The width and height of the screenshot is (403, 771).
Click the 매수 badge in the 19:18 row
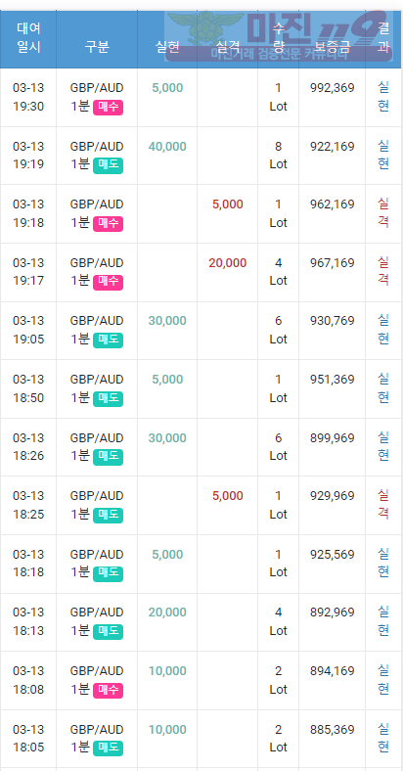click(x=108, y=224)
